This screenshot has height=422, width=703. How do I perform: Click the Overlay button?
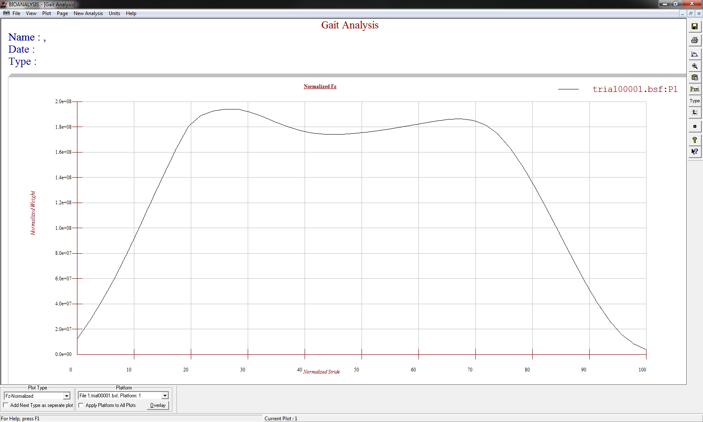point(158,405)
